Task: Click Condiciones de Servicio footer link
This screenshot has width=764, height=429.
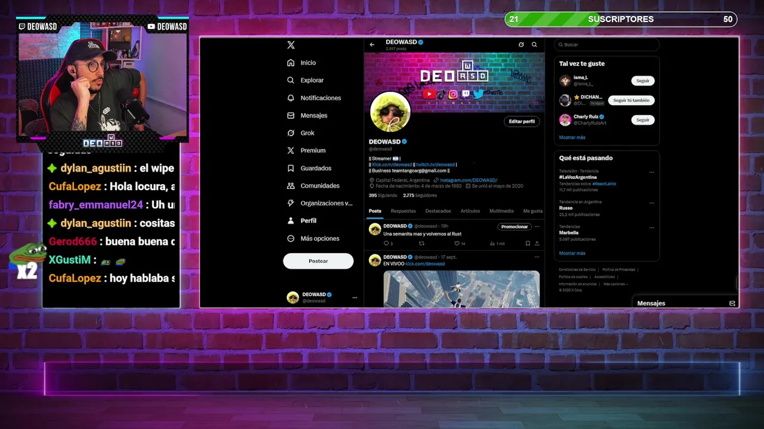Action: pos(577,270)
